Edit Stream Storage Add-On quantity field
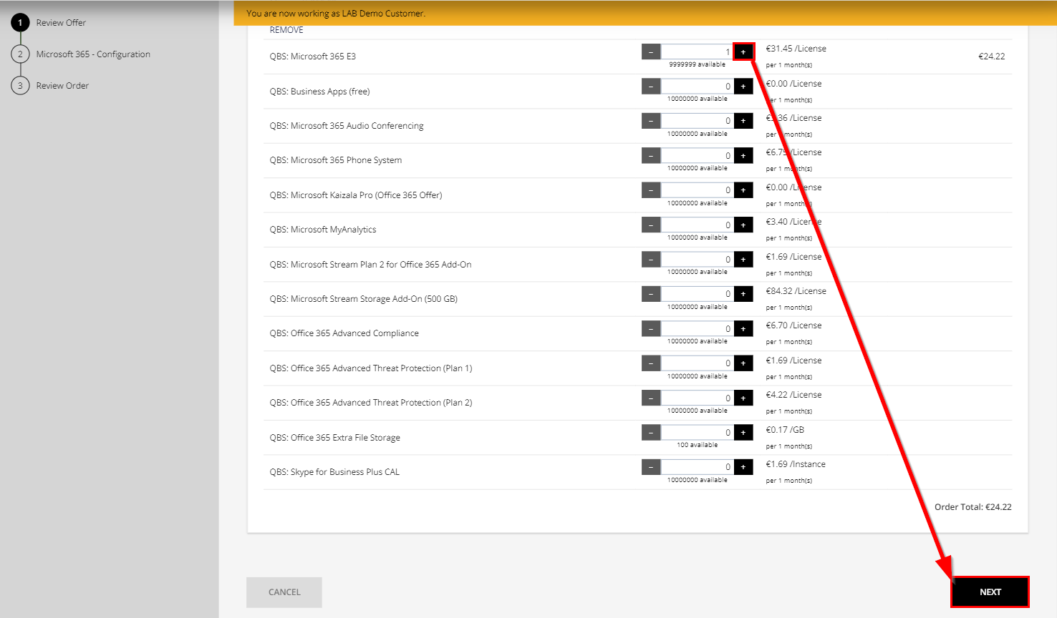 click(x=698, y=294)
